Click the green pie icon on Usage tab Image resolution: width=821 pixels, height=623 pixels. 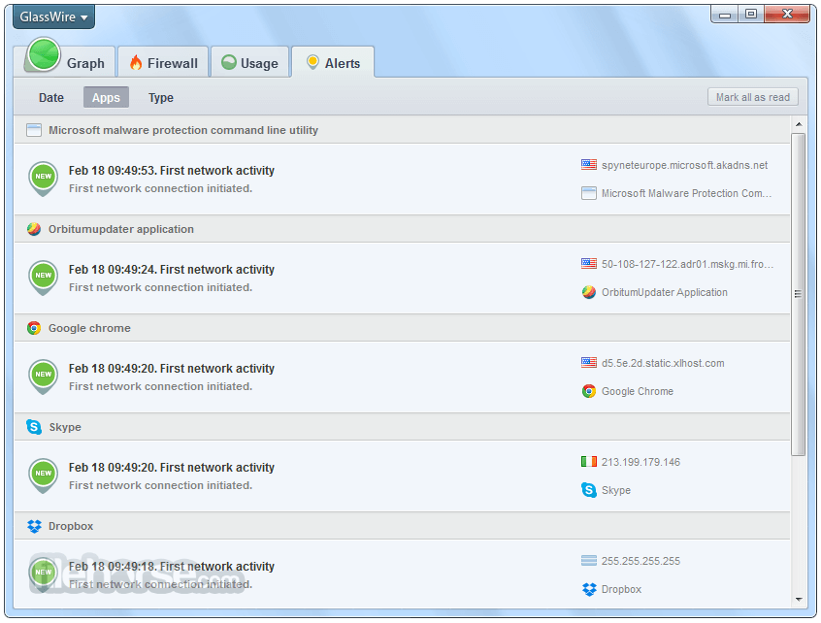[229, 62]
